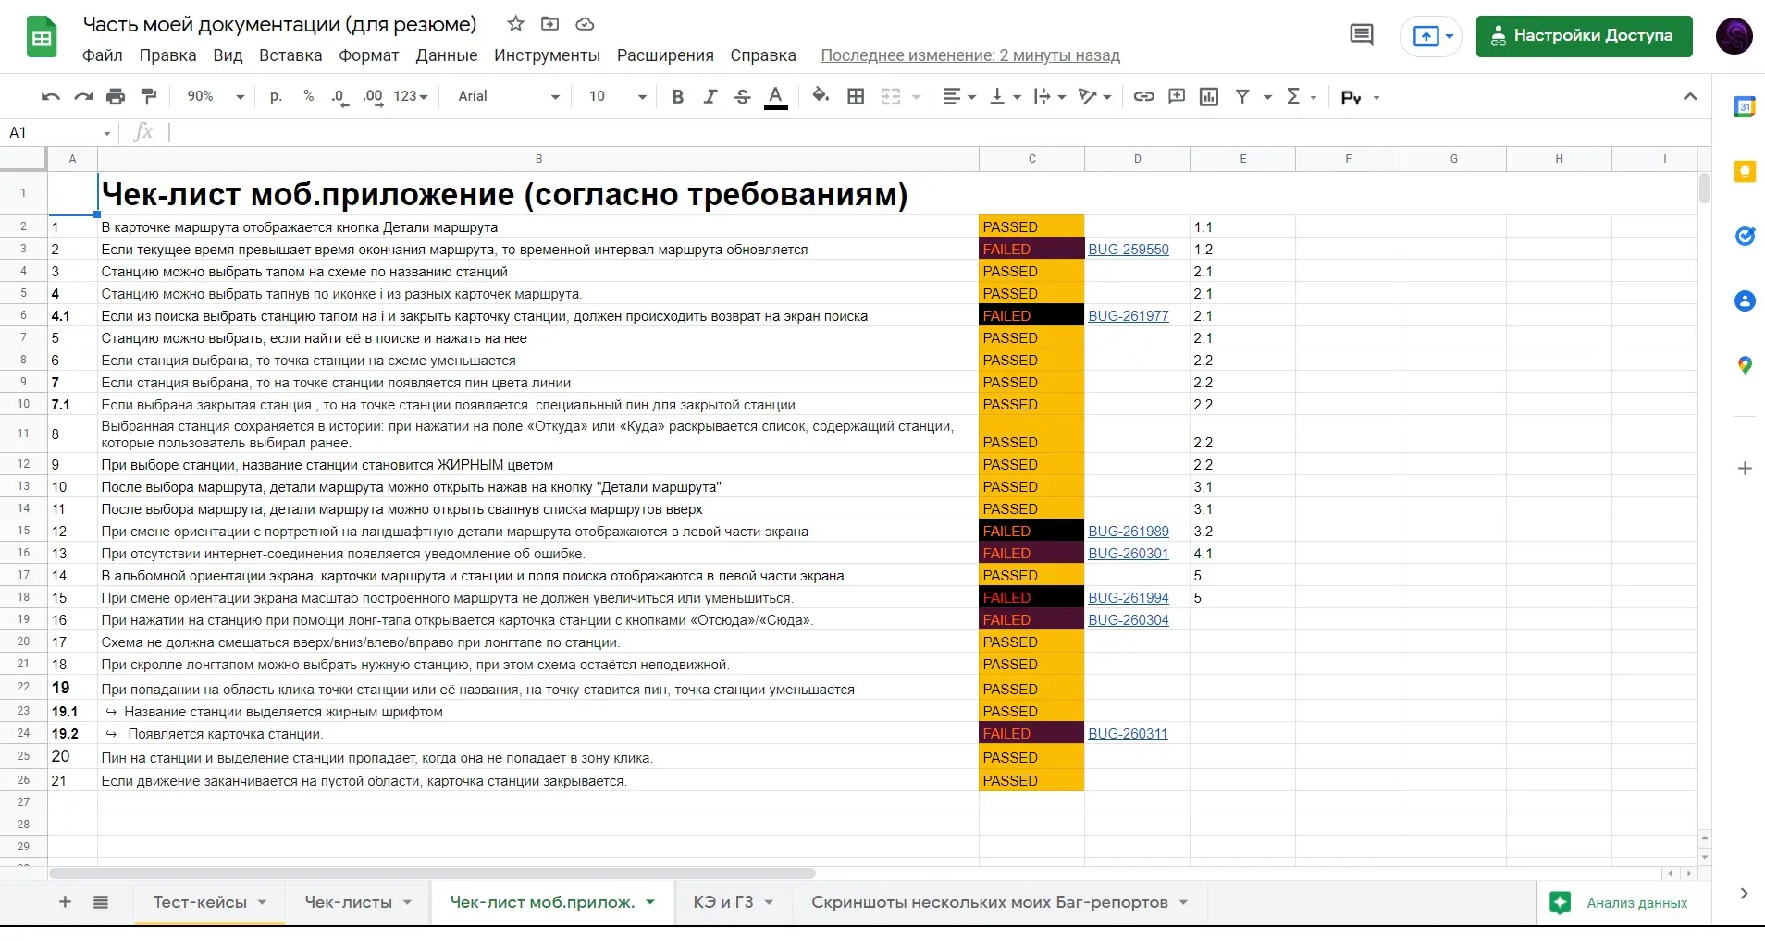Open text rotation dropdown

click(x=1095, y=97)
